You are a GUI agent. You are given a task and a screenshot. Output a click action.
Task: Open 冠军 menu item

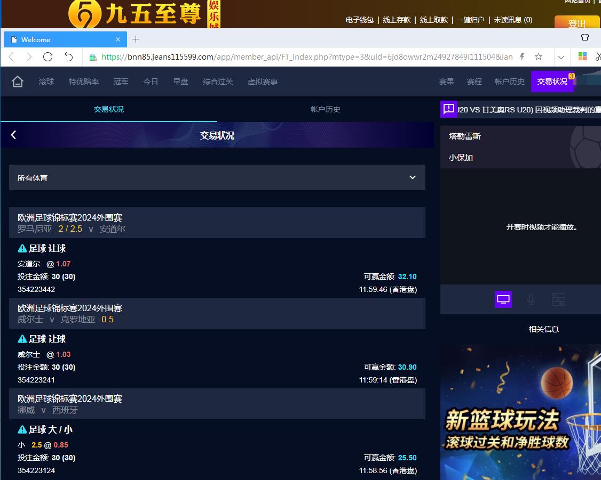[121, 82]
